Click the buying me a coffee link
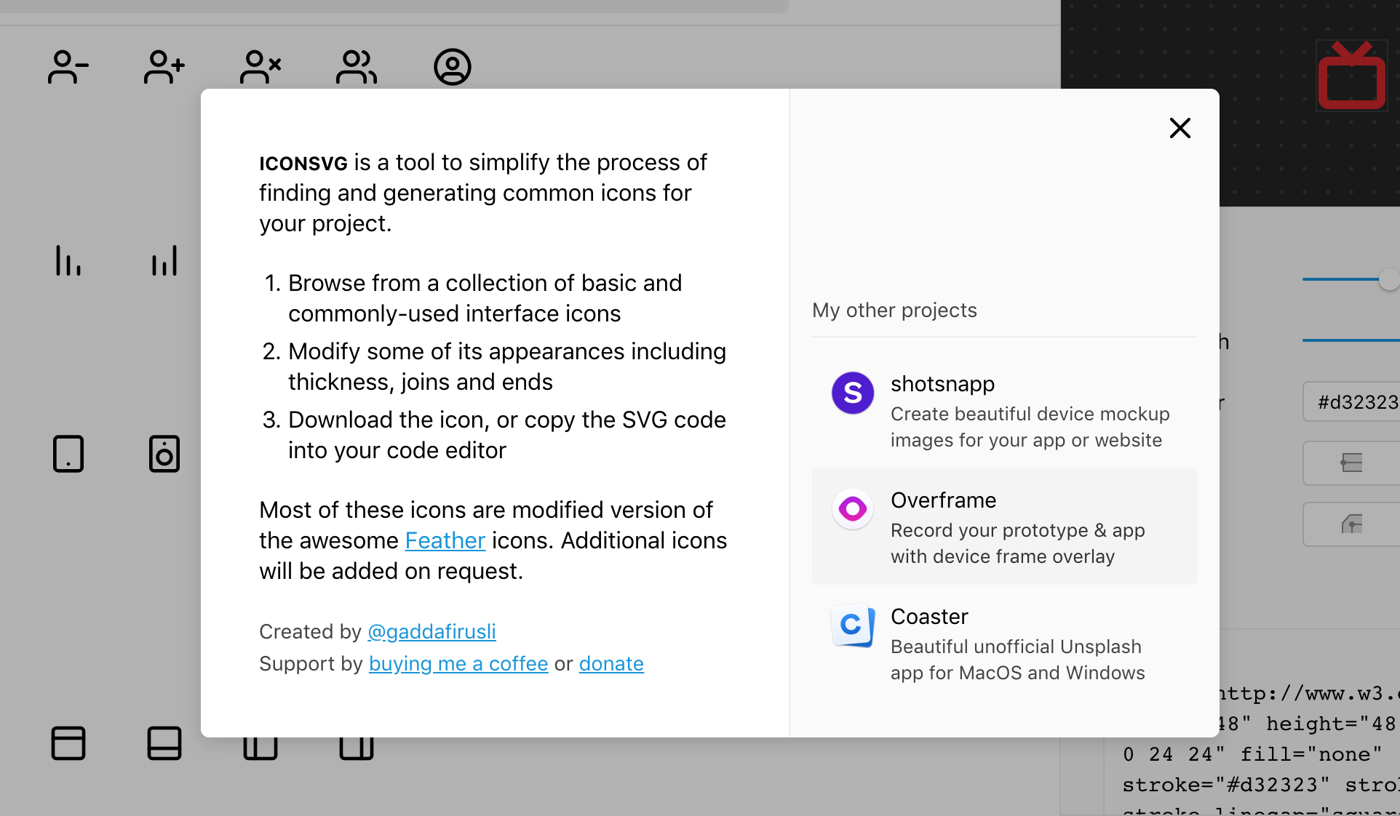The image size is (1400, 816). (458, 663)
